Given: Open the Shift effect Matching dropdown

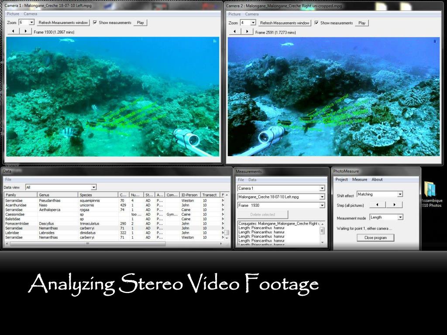Looking at the screenshot, I should coord(400,194).
